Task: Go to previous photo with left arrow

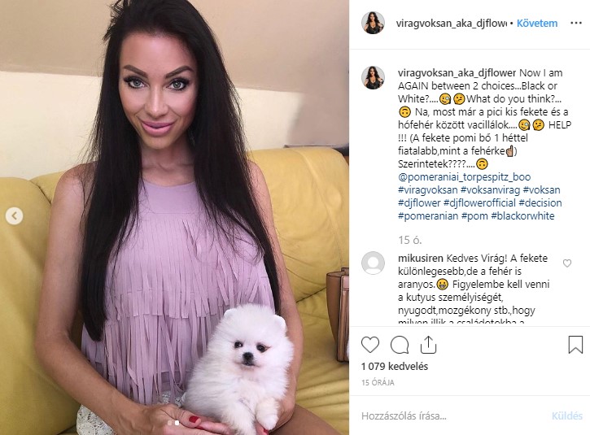Action: (15, 215)
